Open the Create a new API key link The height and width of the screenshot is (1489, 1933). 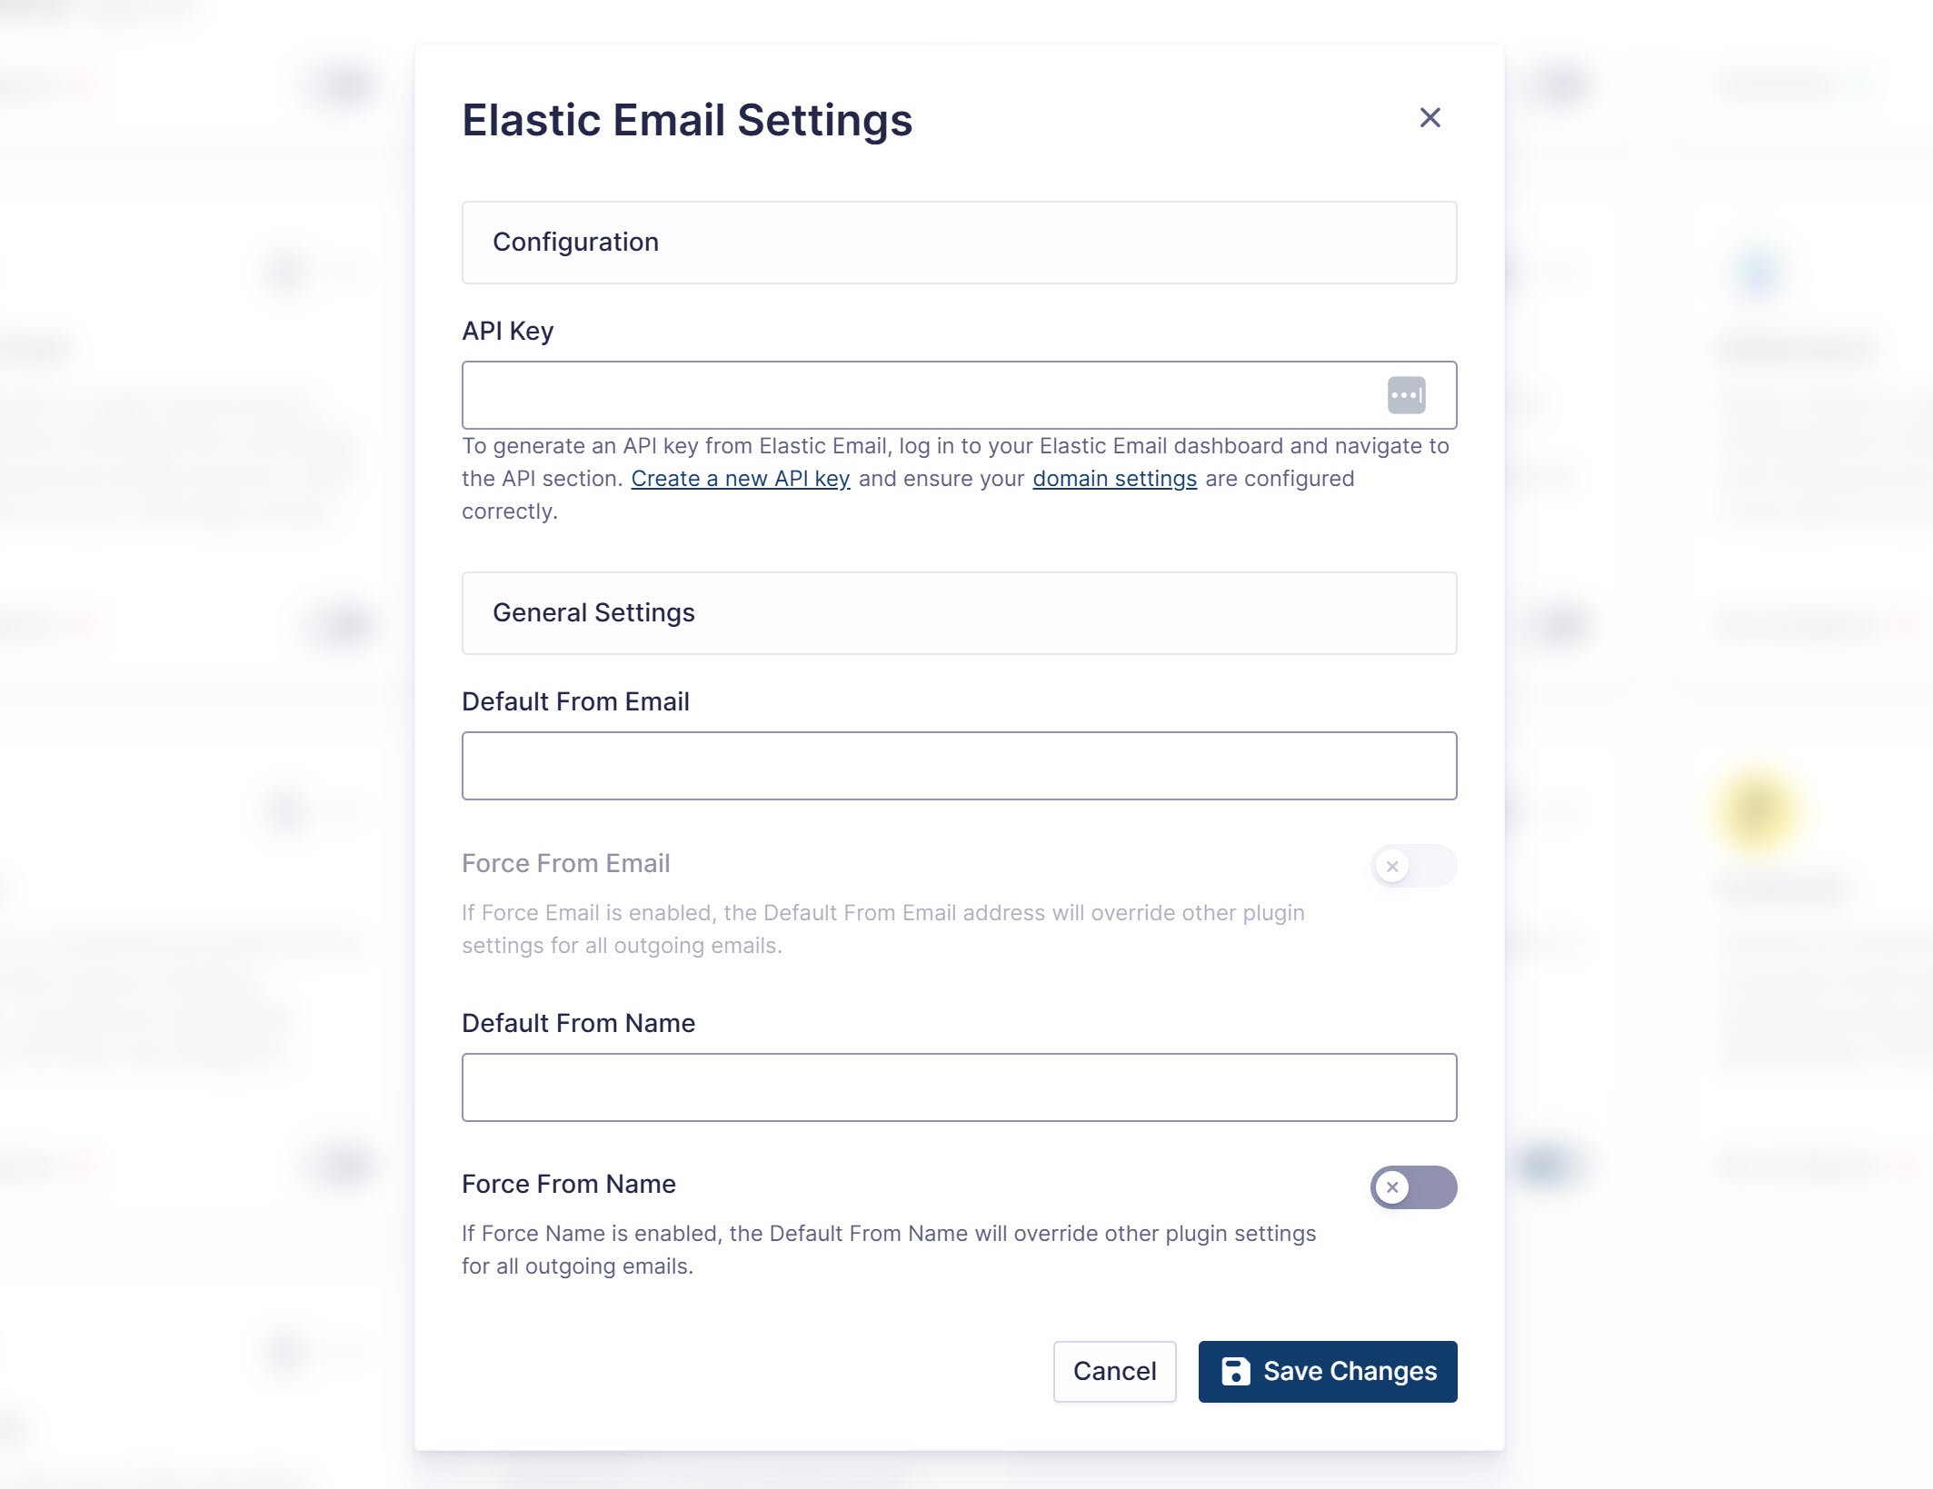[740, 479]
